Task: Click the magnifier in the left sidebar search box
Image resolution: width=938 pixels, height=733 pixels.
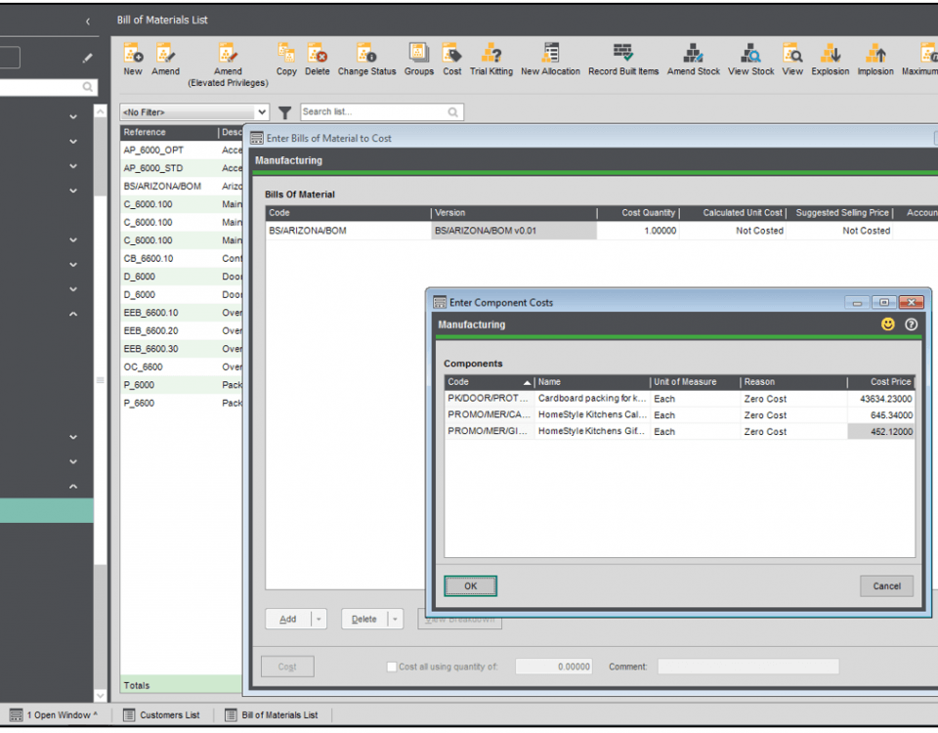Action: click(x=87, y=87)
